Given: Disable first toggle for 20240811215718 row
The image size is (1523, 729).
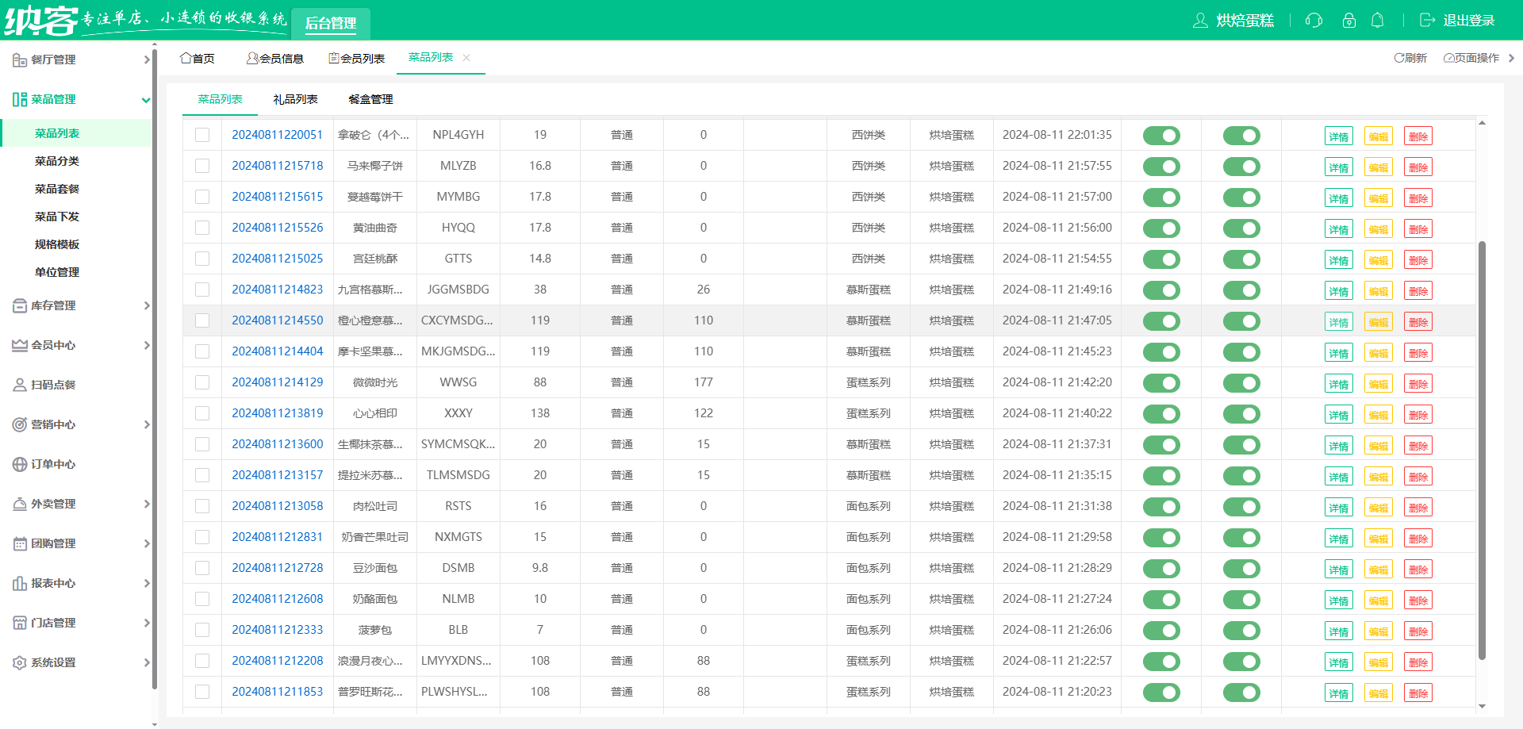Looking at the screenshot, I should coord(1161,167).
